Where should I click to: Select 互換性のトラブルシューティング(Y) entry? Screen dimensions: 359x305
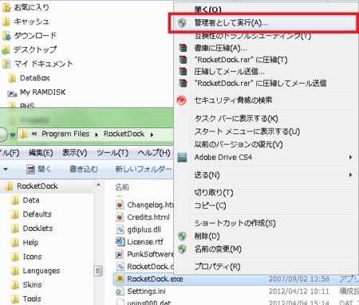pyautogui.click(x=252, y=35)
